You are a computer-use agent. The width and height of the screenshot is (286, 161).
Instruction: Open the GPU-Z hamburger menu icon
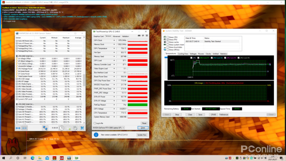click(147, 36)
